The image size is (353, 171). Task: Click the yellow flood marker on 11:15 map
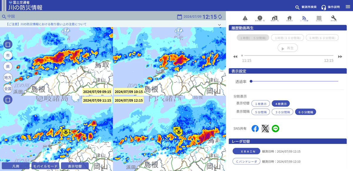[x=66, y=132]
